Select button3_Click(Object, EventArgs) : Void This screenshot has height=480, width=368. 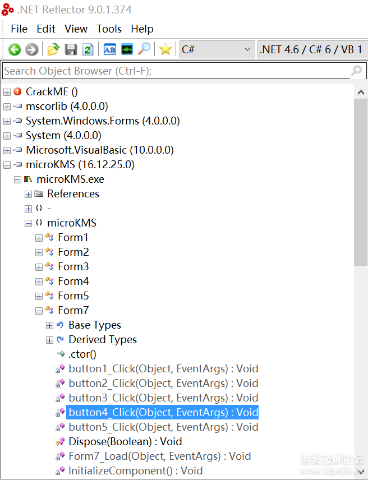tap(163, 398)
